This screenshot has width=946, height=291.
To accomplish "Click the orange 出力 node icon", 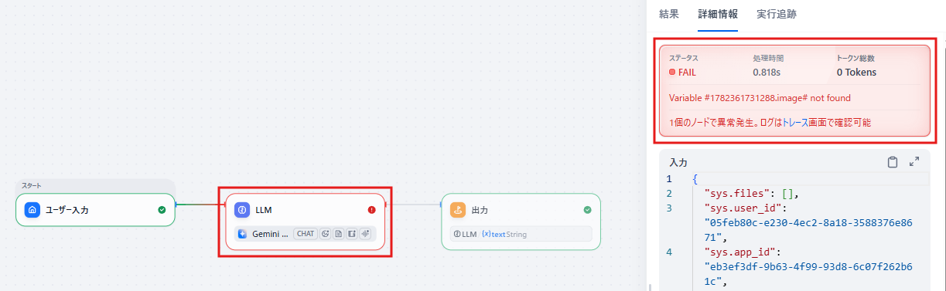I will (458, 210).
